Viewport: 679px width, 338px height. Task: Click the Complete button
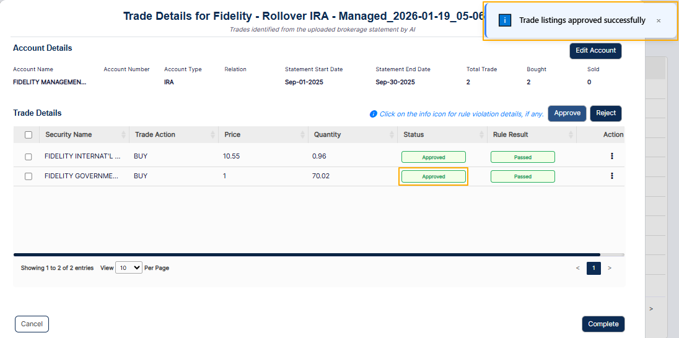[x=603, y=324]
